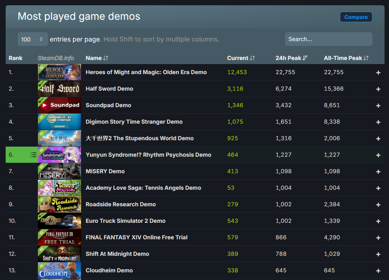
Task: Open Academy Love Saga: Tennis Angels Demo link
Action: click(144, 188)
